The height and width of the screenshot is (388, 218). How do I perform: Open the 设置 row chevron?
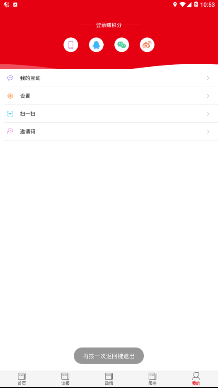208,96
